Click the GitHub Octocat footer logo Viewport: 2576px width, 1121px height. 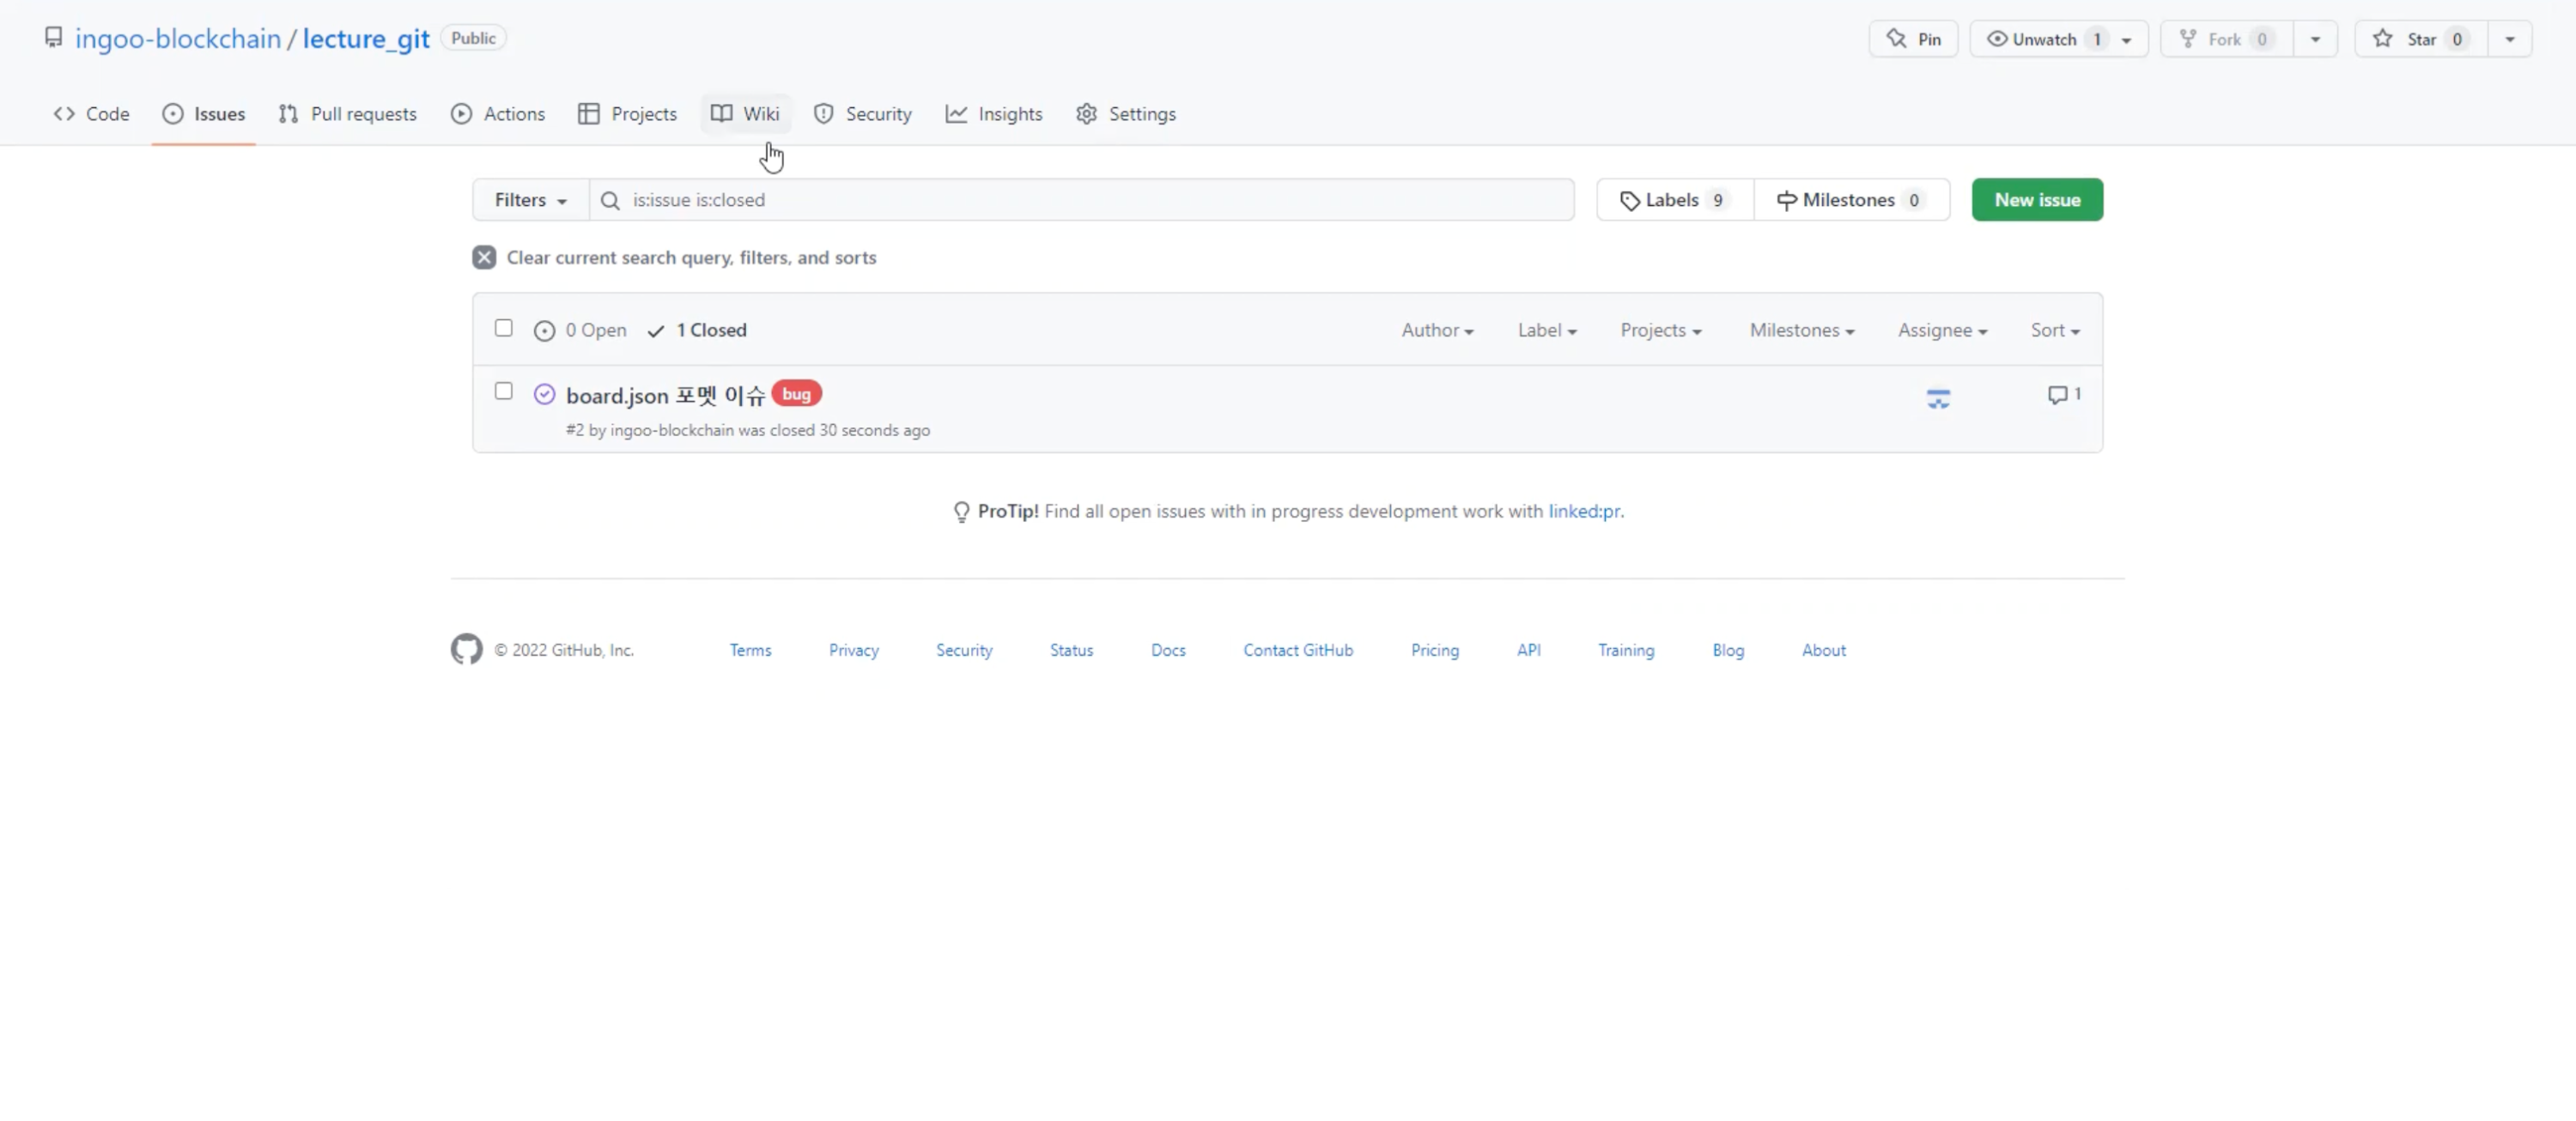pos(466,650)
